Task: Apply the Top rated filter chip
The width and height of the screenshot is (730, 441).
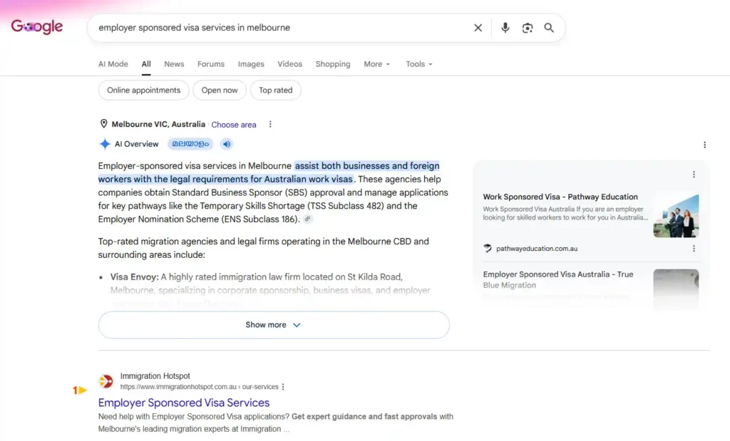Action: tap(276, 90)
